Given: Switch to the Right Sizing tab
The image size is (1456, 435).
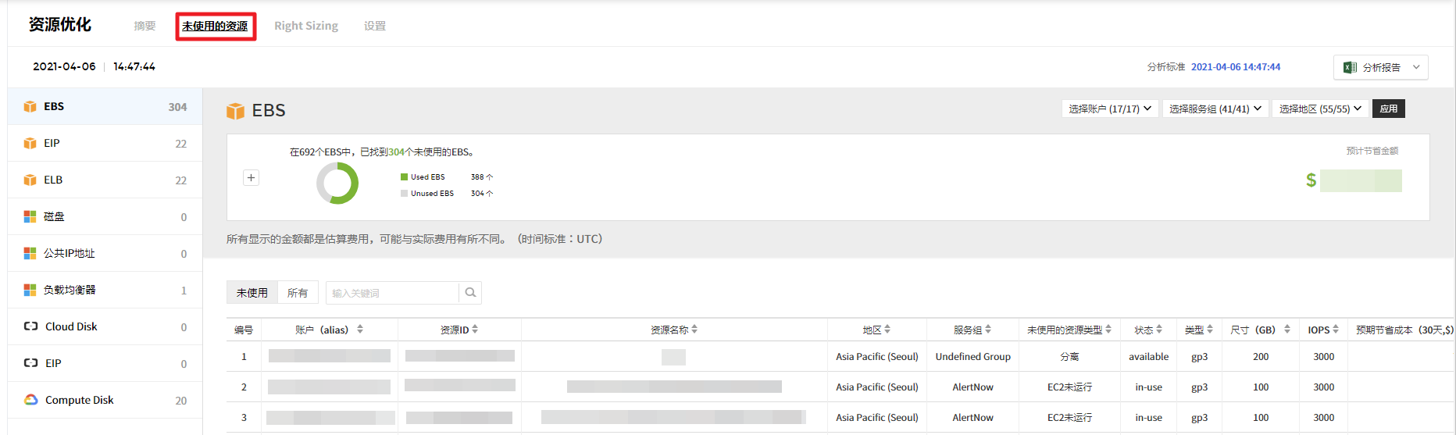Looking at the screenshot, I should (306, 26).
